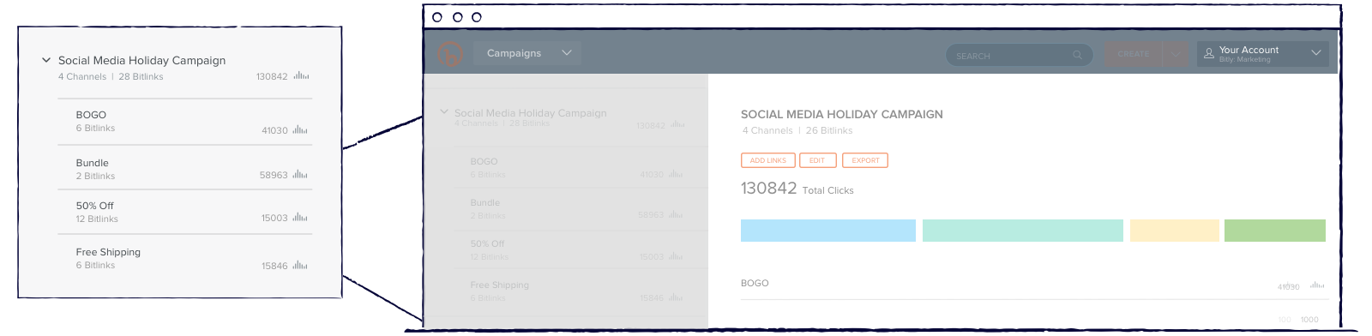Click the CREATE button in header
The image size is (1372, 336).
[1134, 54]
